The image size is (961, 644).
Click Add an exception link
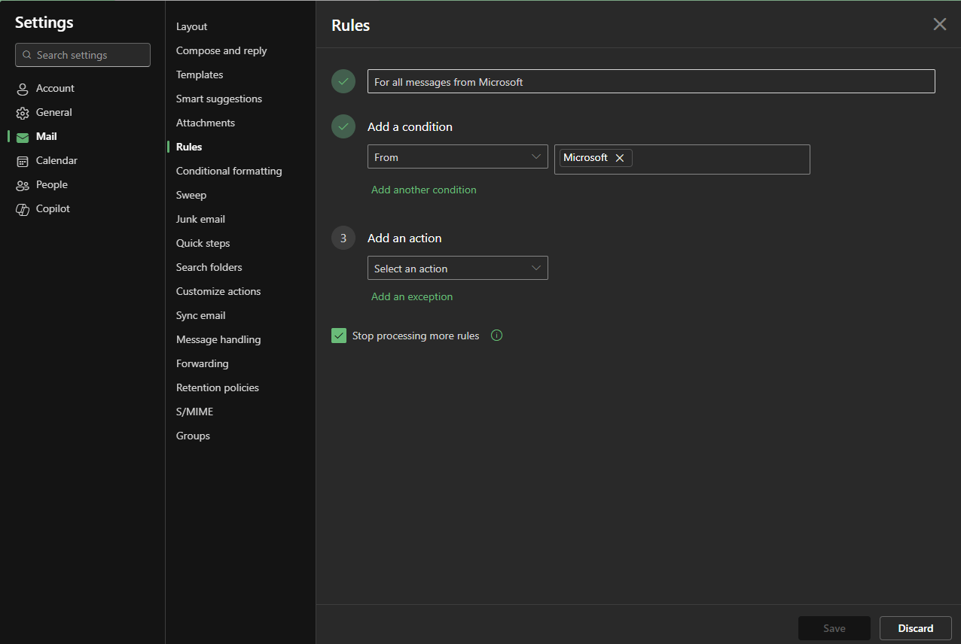coord(412,296)
